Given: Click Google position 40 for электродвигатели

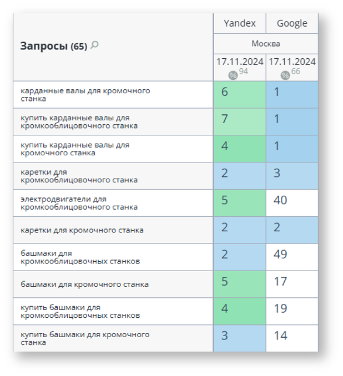Looking at the screenshot, I should coord(292,203).
